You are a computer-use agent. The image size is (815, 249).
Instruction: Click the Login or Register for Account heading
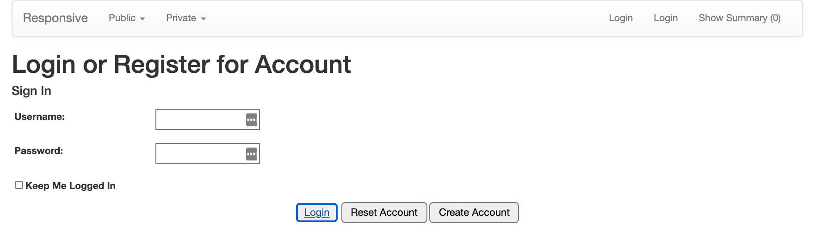tap(181, 64)
